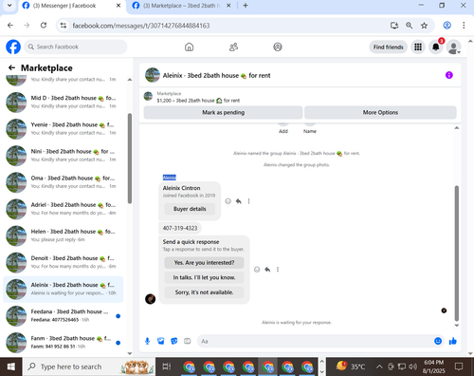Click the phone number 407-319-4323 message
The width and height of the screenshot is (474, 376).
[x=180, y=228]
